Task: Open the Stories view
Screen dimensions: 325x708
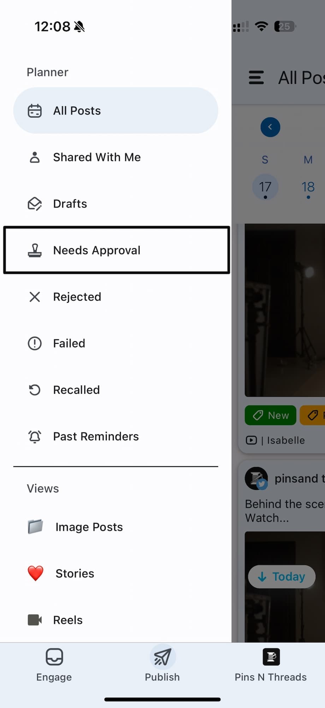Action: point(75,573)
